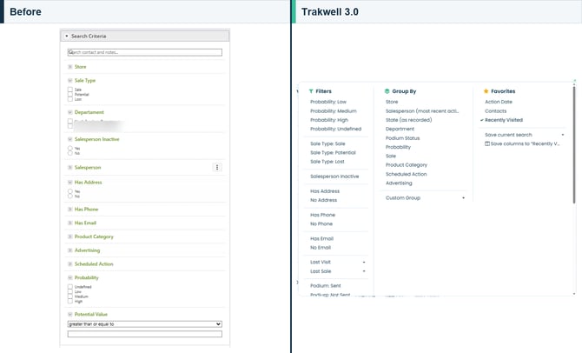
Task: Expand the Scheduled Action criteria section
Action: pos(69,264)
